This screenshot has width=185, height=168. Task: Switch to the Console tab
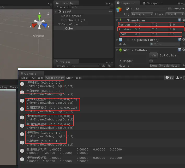[31, 74]
